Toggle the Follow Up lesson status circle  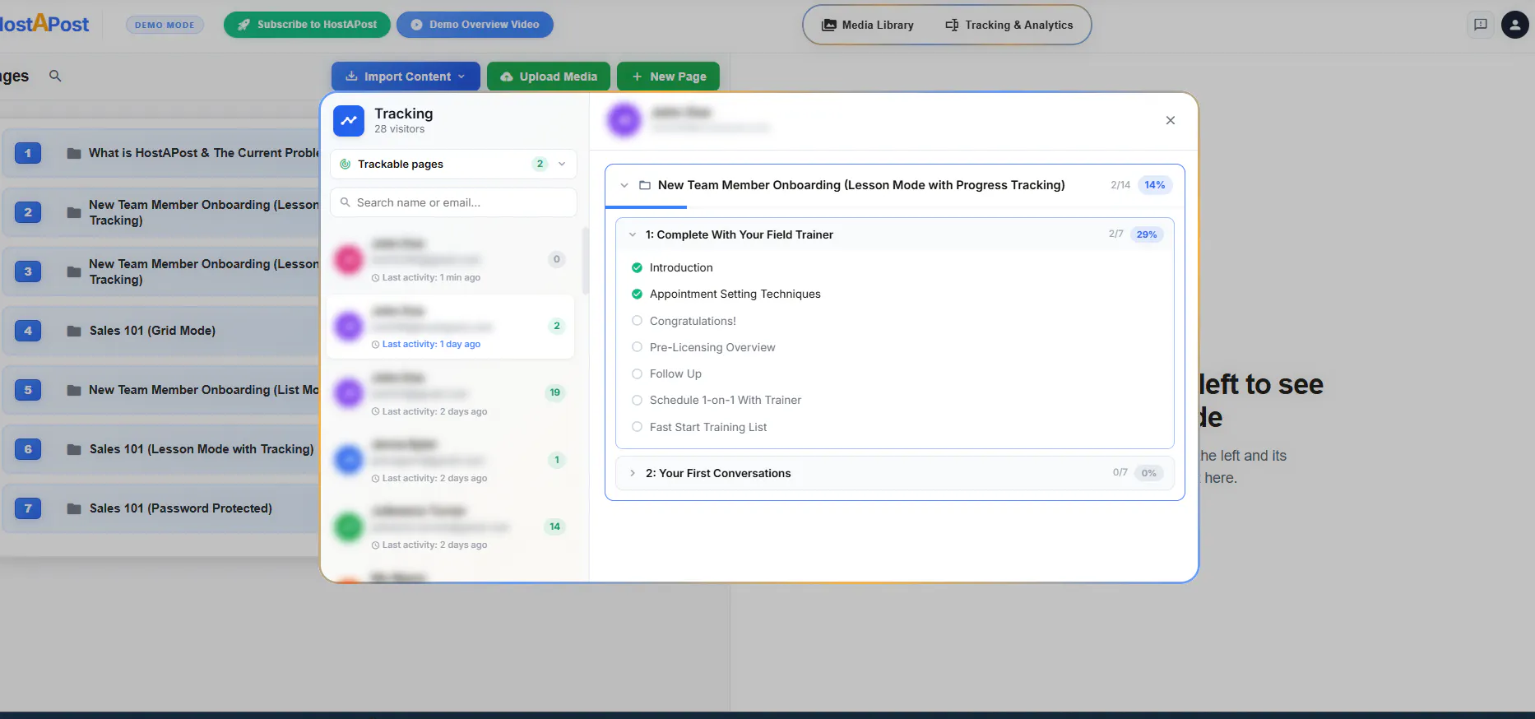pos(637,373)
